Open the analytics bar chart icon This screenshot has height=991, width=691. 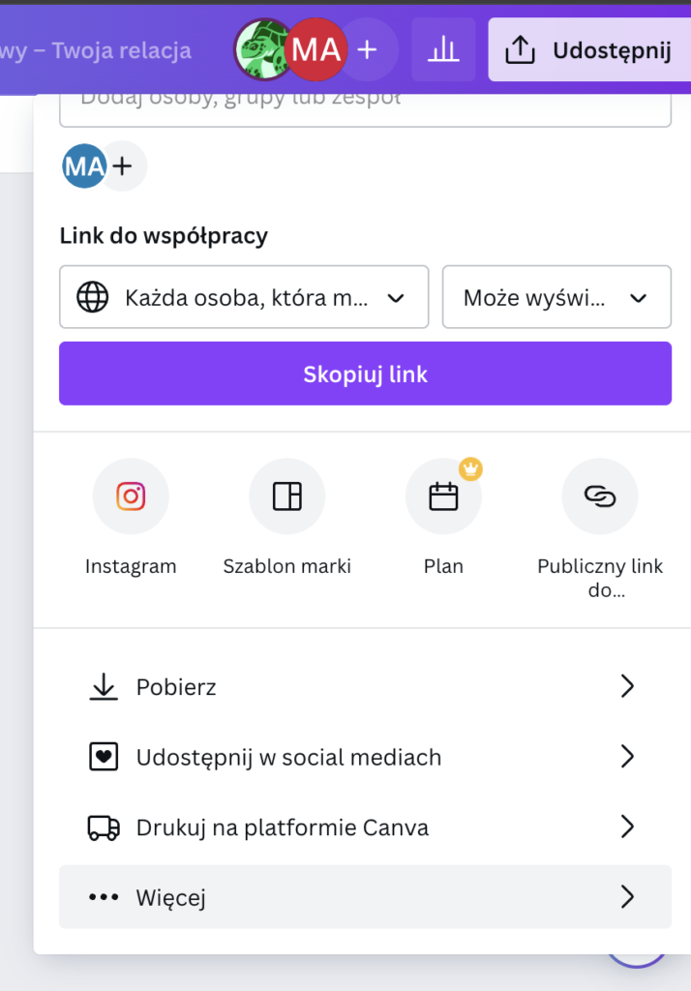[443, 49]
